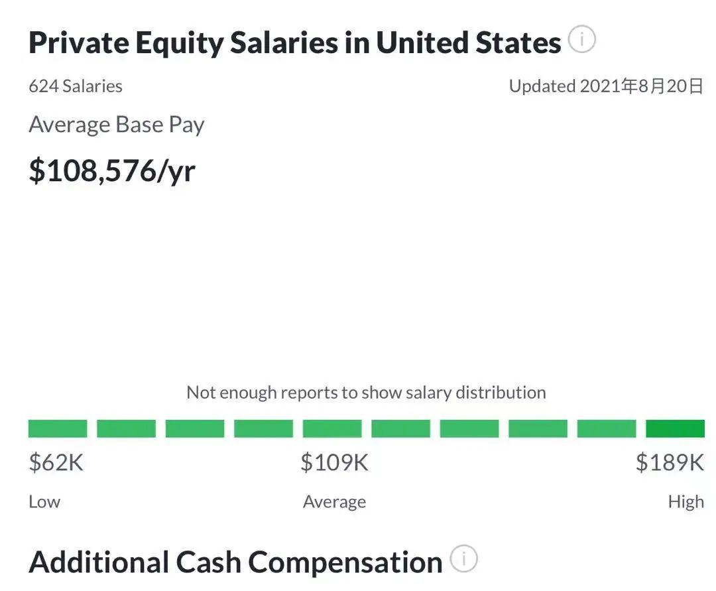Image resolution: width=716 pixels, height=591 pixels.
Task: Open info icon next to Additional Cash Compensation
Action: [463, 558]
